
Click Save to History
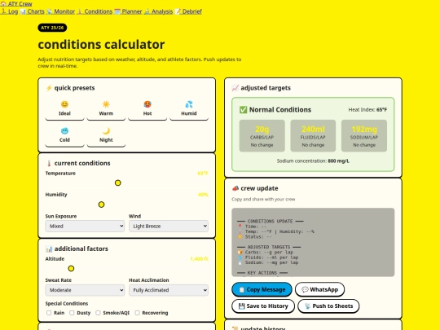pyautogui.click(x=263, y=306)
